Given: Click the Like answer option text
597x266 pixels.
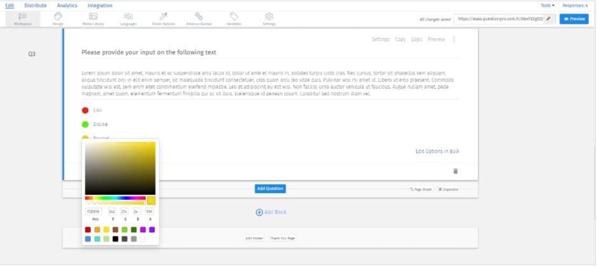Looking at the screenshot, I should point(98,110).
